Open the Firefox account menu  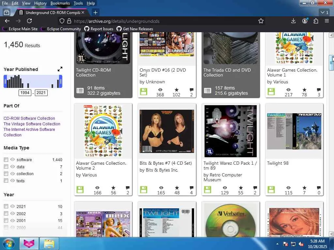305,21
